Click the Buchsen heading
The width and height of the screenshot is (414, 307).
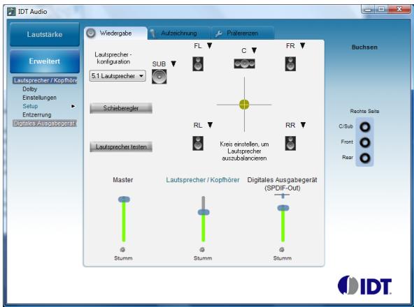coord(364,47)
